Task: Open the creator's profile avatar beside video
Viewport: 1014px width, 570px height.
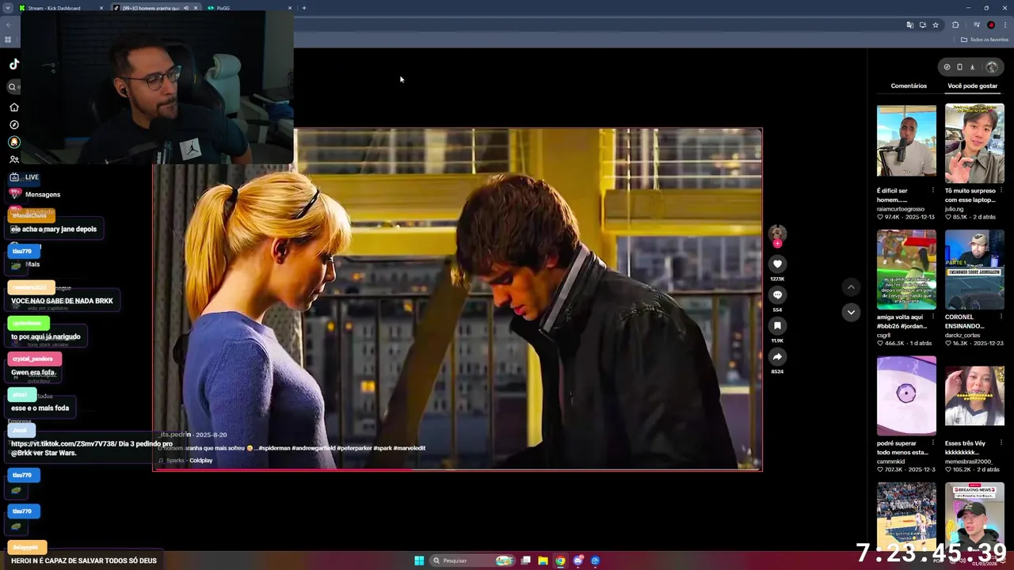Action: tap(777, 233)
